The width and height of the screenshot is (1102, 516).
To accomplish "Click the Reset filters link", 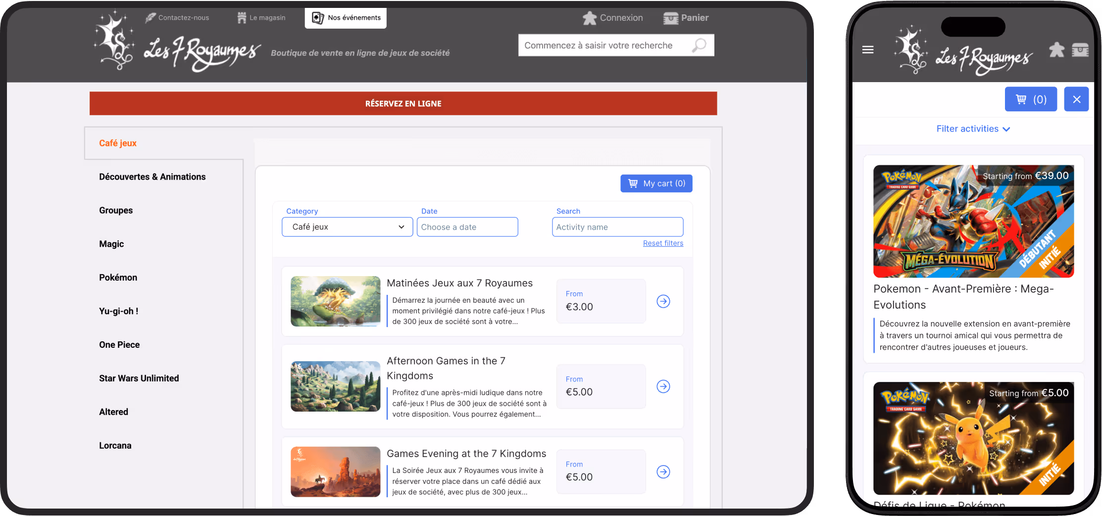I will coord(663,243).
